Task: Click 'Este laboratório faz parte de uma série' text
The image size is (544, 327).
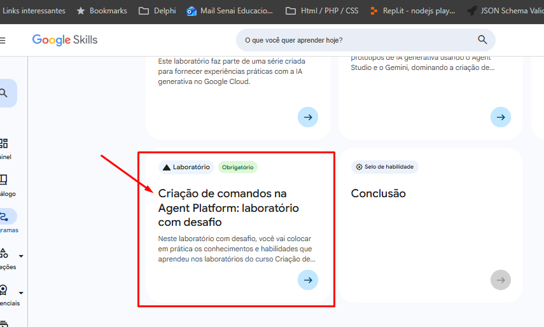Action: click(x=232, y=71)
